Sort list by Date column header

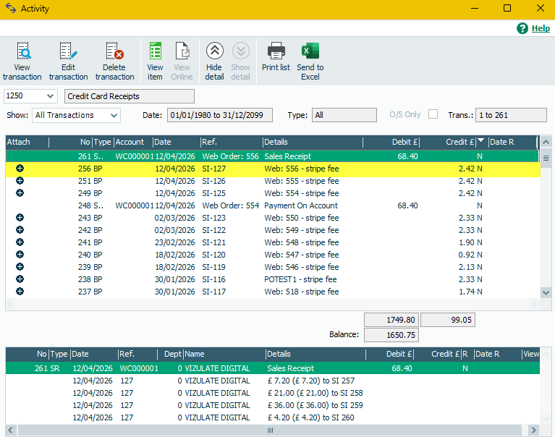(x=175, y=142)
